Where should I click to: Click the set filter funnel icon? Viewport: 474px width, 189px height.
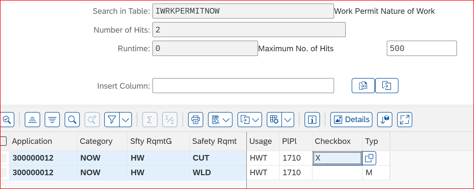click(x=112, y=120)
